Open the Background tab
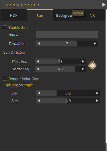 coord(64,15)
